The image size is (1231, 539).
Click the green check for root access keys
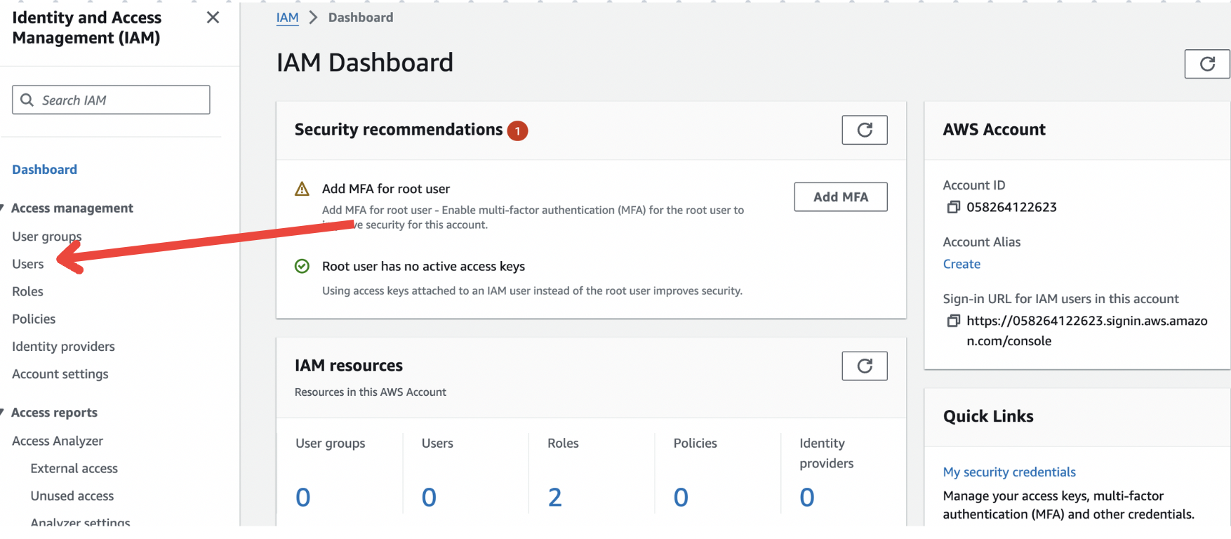coord(302,266)
